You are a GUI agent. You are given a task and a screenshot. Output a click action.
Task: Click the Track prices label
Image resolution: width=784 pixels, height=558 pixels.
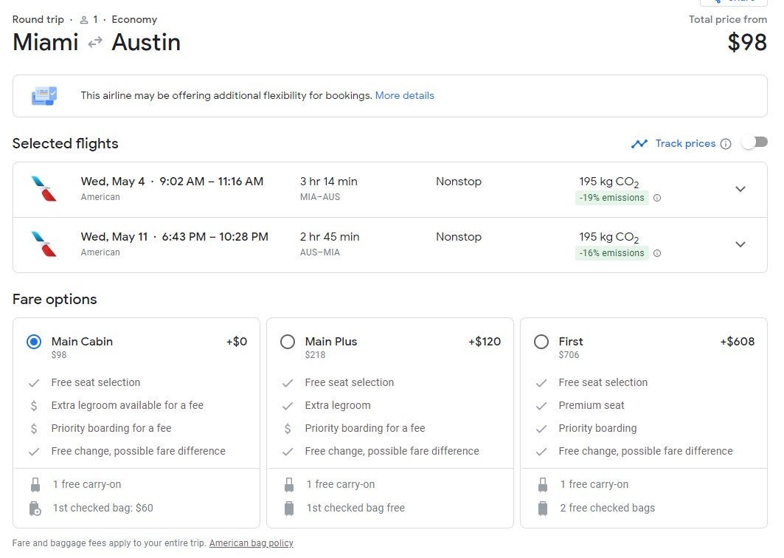685,144
